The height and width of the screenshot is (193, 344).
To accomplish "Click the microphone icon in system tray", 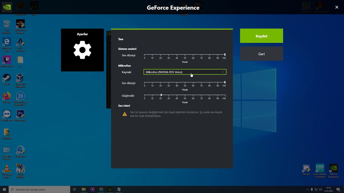I will click(312, 190).
